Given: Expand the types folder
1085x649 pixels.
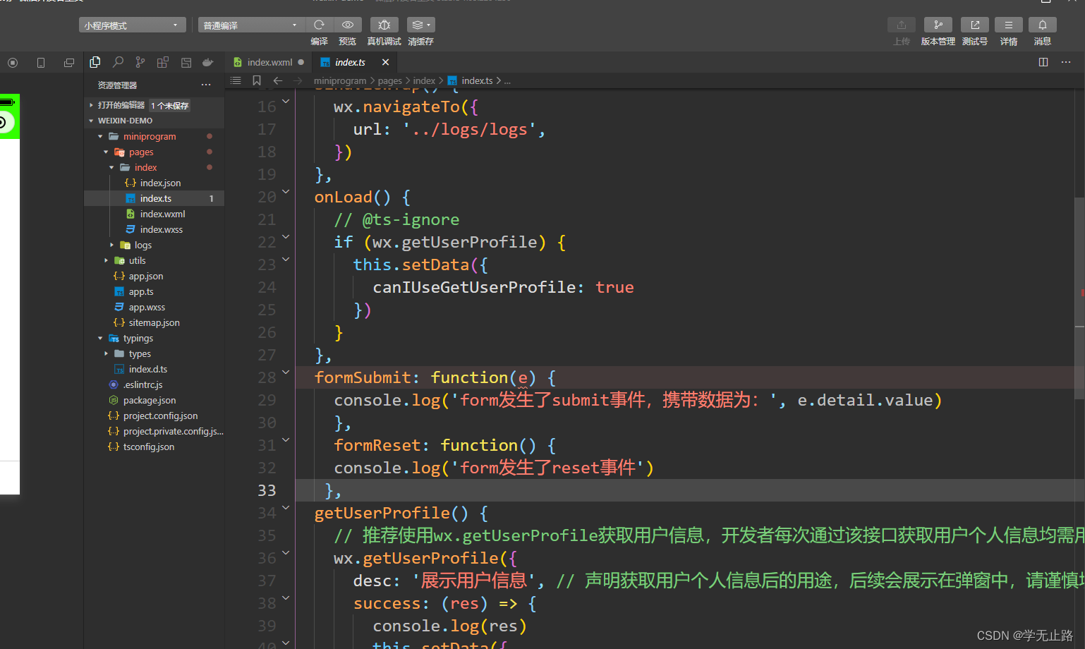Looking at the screenshot, I should 106,353.
